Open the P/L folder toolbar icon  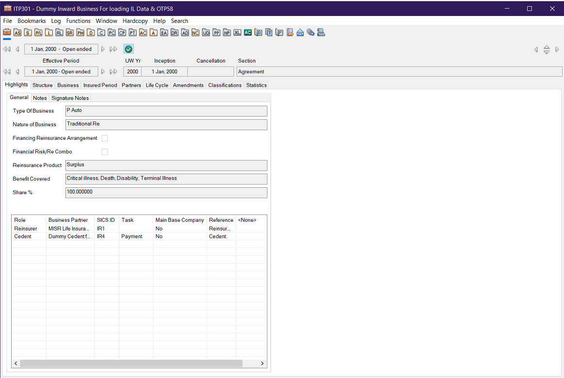pos(38,32)
